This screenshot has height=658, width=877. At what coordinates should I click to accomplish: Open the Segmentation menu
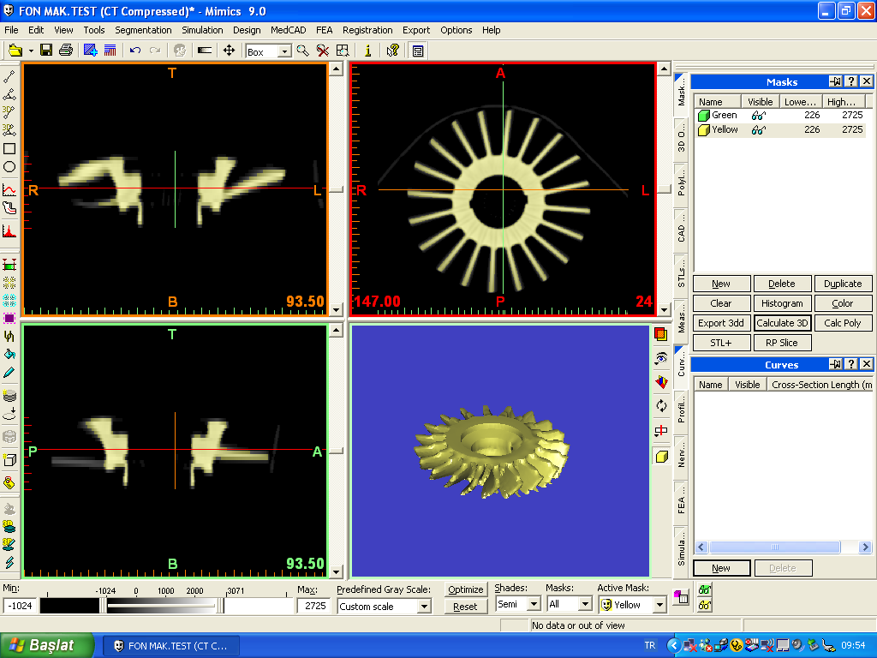tap(143, 30)
